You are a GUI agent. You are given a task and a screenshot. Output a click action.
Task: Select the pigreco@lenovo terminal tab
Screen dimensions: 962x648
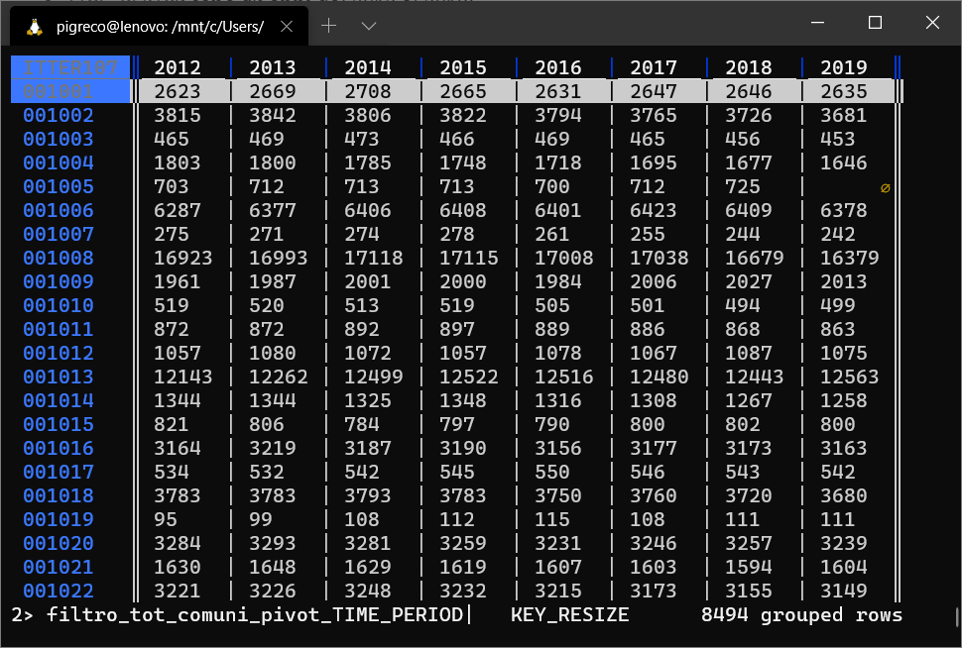click(x=159, y=27)
